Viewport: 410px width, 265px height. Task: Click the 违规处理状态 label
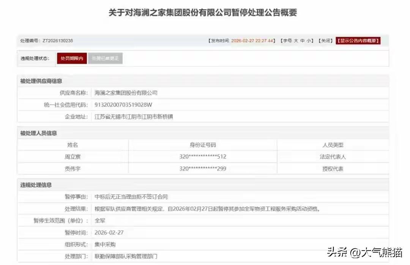click(x=35, y=58)
